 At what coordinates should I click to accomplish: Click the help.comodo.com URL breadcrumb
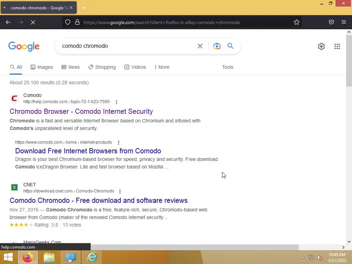(67, 102)
